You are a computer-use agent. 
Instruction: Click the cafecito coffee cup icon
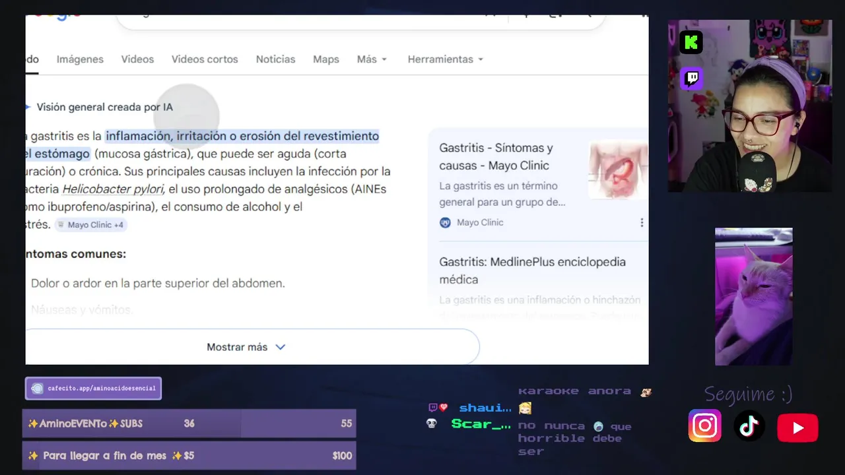38,389
